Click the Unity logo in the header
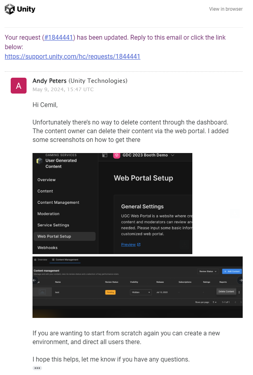The height and width of the screenshot is (375, 253). point(20,9)
